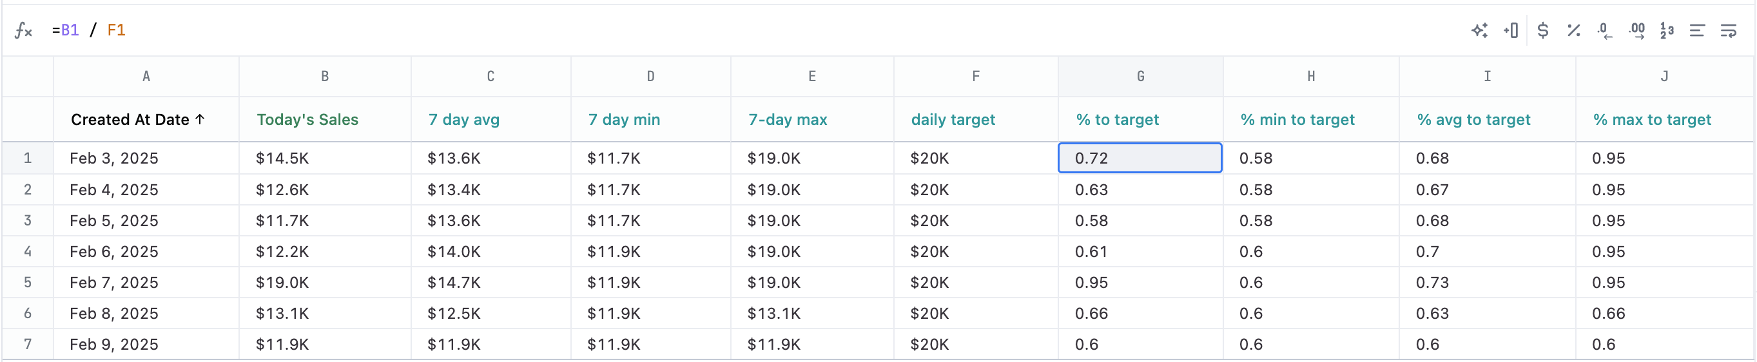Click the fx function icon
The height and width of the screenshot is (362, 1757).
click(x=23, y=31)
